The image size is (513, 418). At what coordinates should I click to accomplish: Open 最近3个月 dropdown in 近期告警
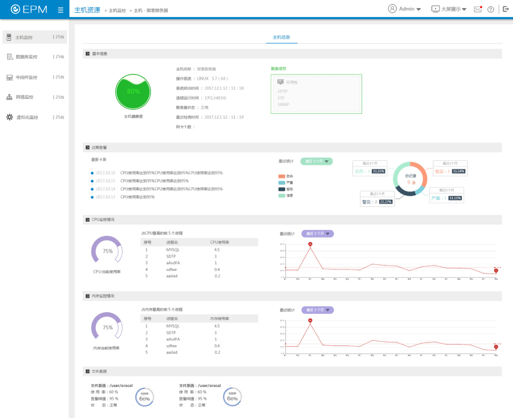[316, 162]
